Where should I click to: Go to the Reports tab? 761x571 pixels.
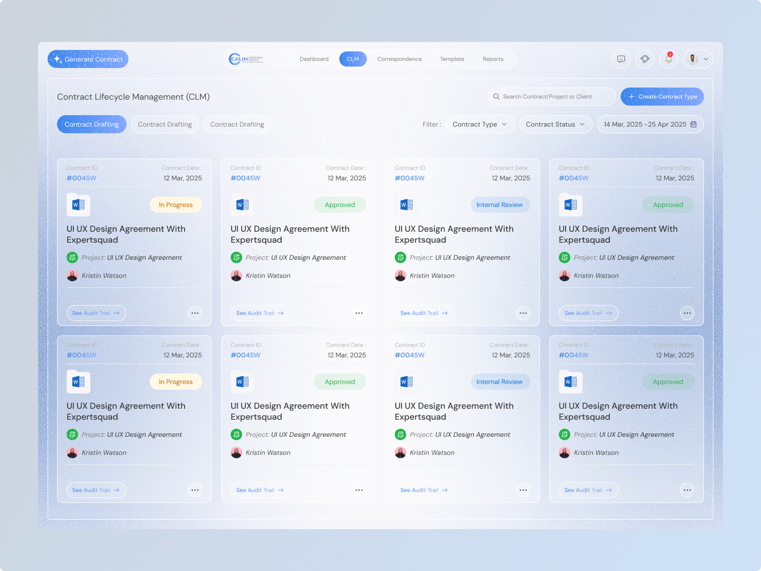[493, 59]
